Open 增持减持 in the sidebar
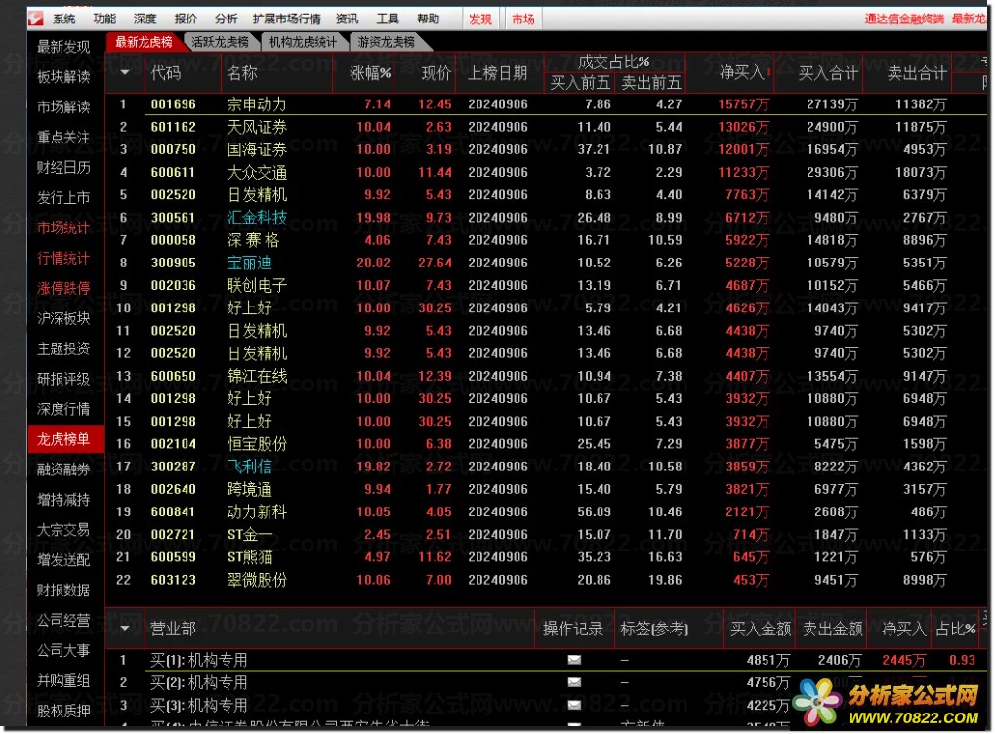This screenshot has width=995, height=734. 63,500
